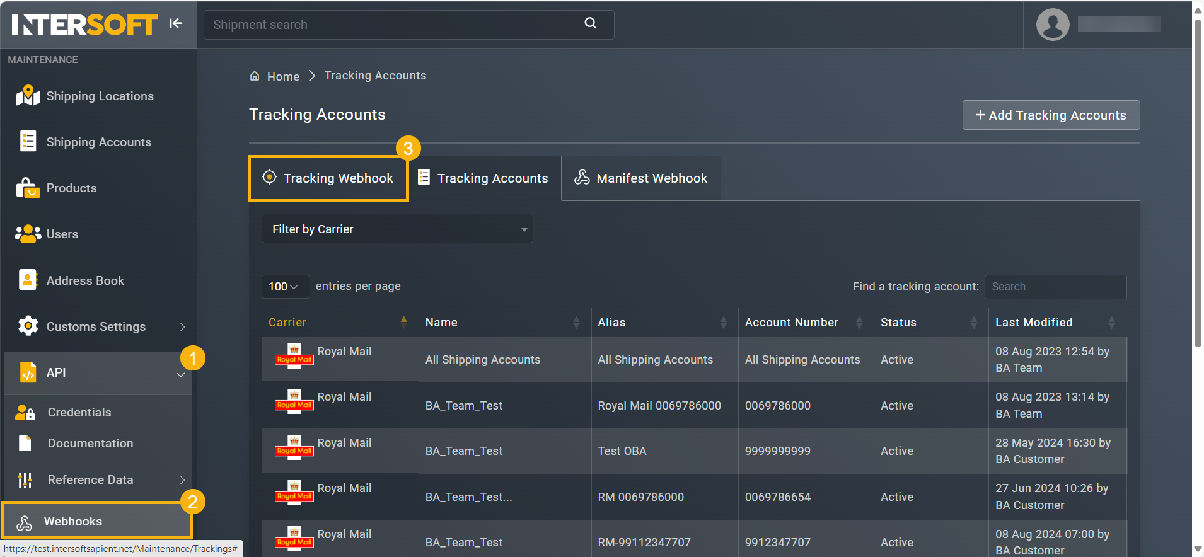Switch to the Manifest Webhook tab

pos(641,178)
